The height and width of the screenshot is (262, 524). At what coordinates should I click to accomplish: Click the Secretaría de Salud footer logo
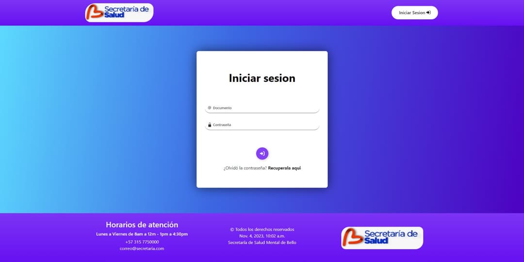[382, 238]
